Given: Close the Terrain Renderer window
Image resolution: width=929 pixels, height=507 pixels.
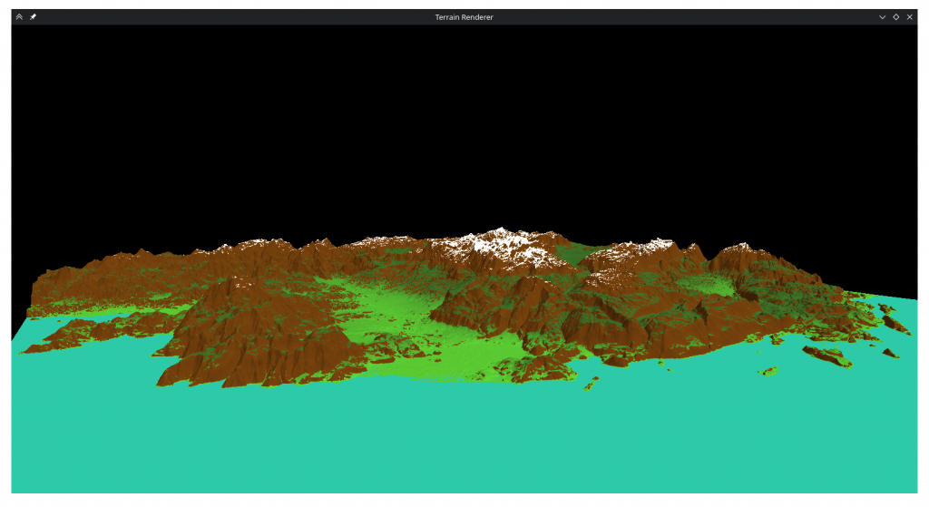Looking at the screenshot, I should coord(909,16).
